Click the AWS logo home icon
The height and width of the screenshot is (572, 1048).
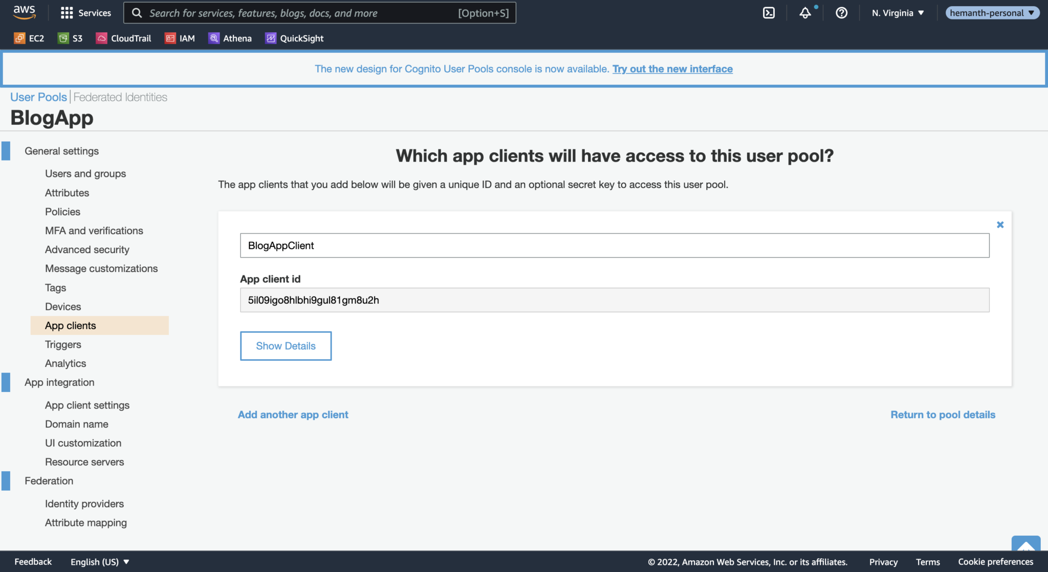24,12
